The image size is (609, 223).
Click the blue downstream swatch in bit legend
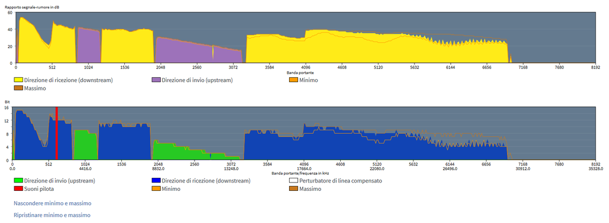[156, 181]
